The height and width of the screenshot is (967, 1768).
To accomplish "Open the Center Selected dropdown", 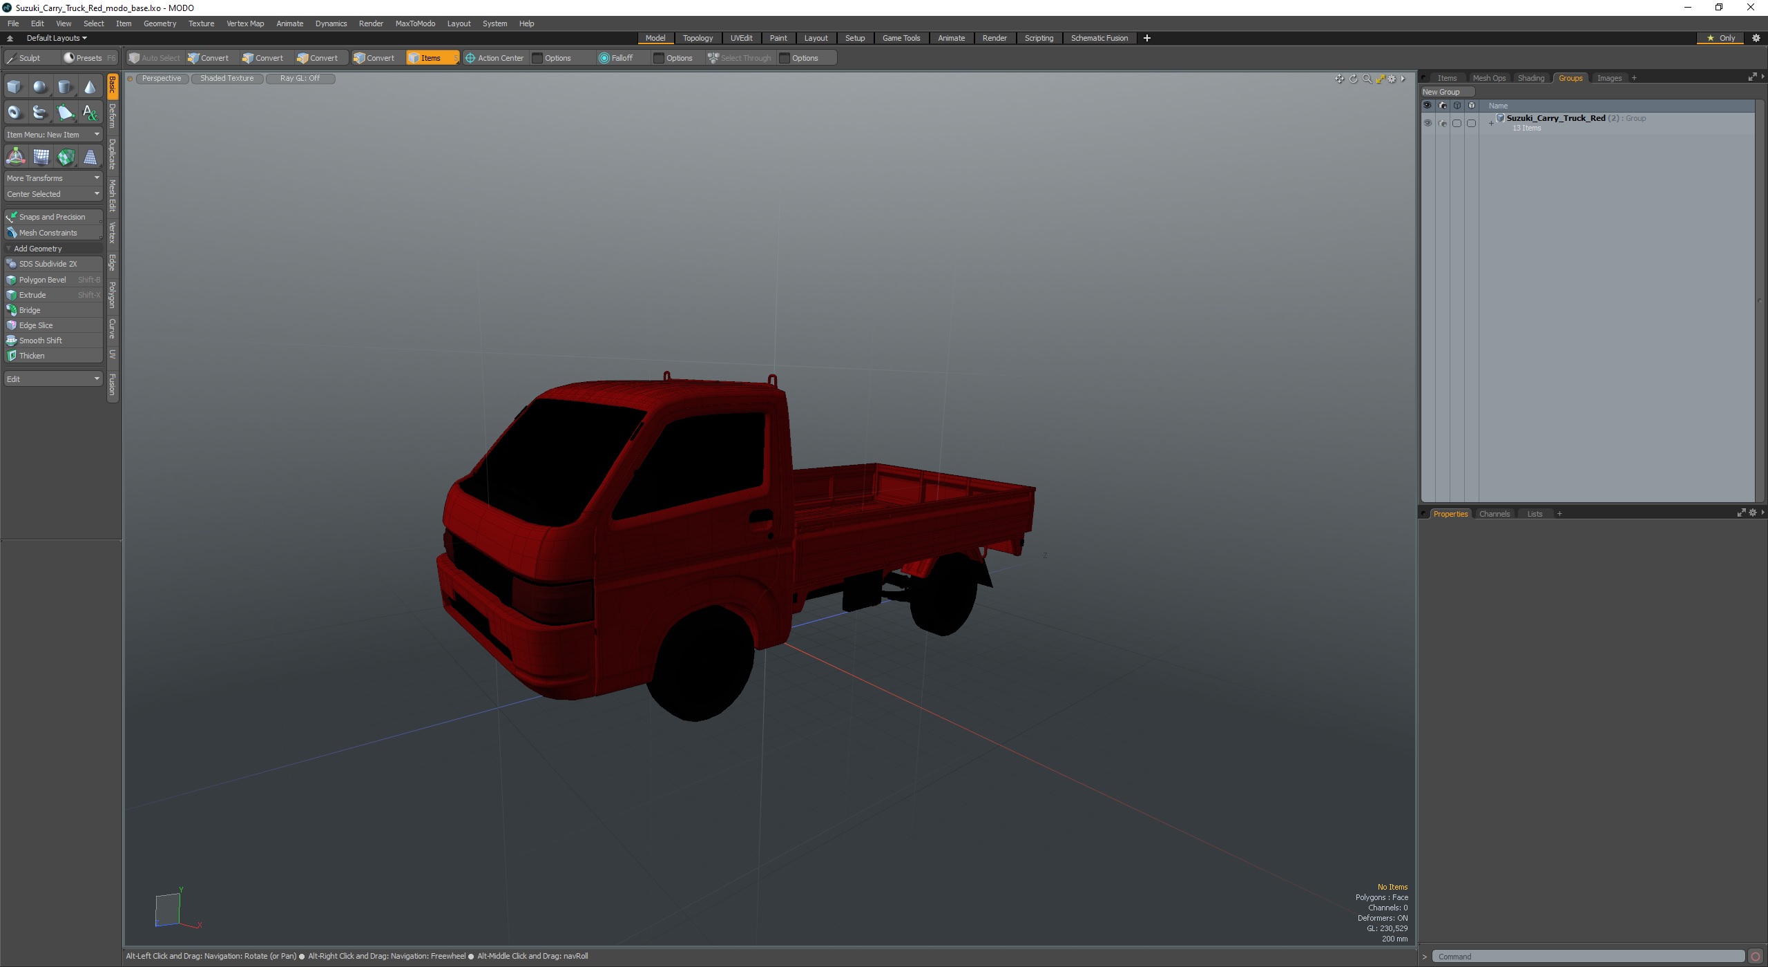I will click(x=53, y=194).
